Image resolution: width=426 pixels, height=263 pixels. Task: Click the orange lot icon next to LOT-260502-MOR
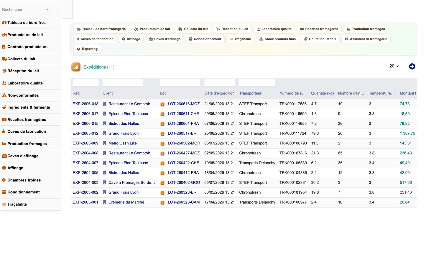(x=162, y=144)
